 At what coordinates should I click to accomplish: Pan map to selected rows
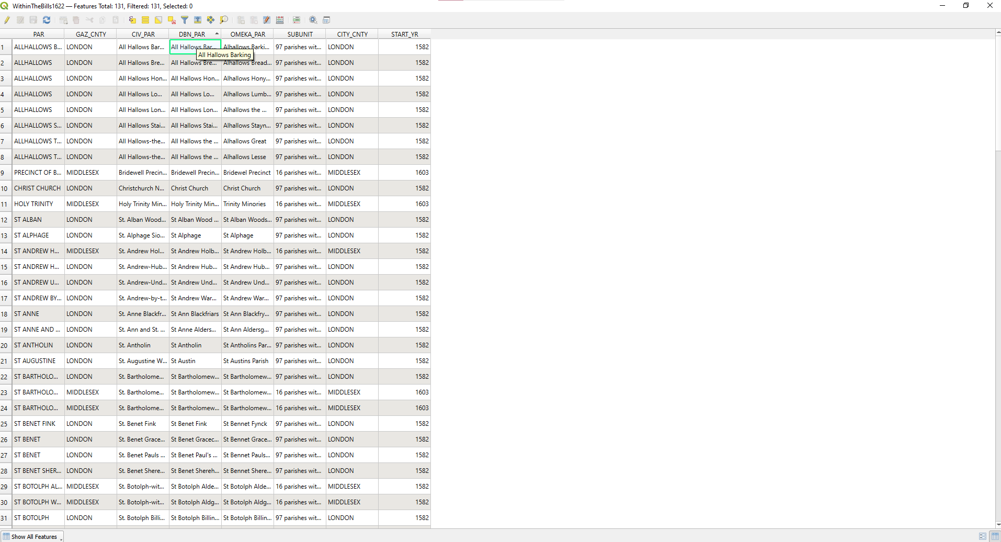point(210,20)
